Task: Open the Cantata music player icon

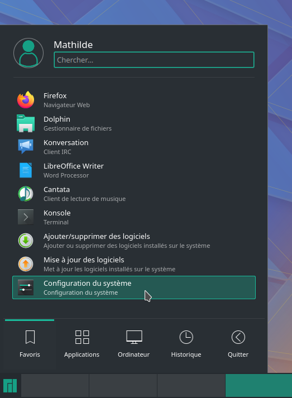Action: coord(26,194)
